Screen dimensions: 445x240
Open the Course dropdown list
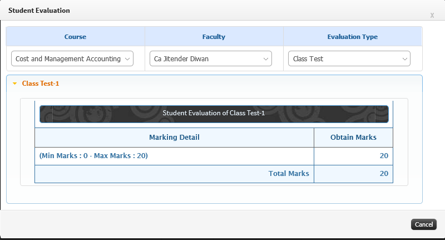point(72,59)
